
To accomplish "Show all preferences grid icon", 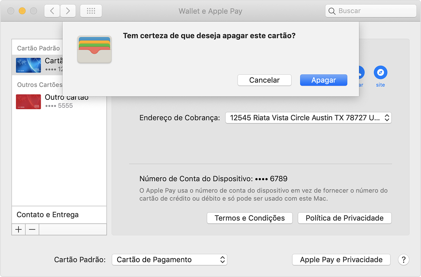I will [x=91, y=11].
